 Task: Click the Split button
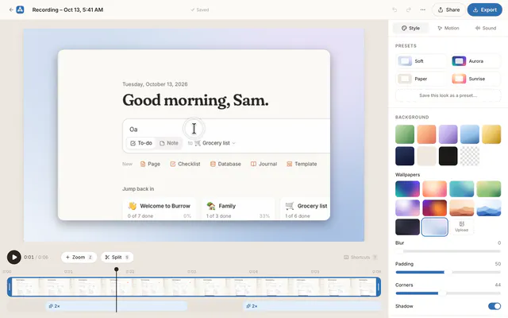pyautogui.click(x=117, y=258)
